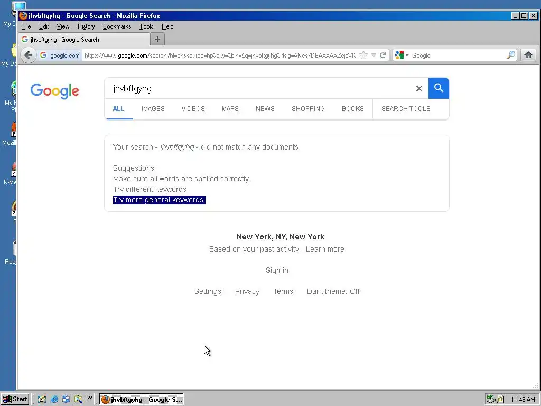
Task: Switch to the BOOKS results tab
Action: [x=352, y=109]
